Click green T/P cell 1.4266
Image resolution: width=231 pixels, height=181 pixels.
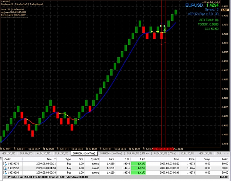coord(138,168)
